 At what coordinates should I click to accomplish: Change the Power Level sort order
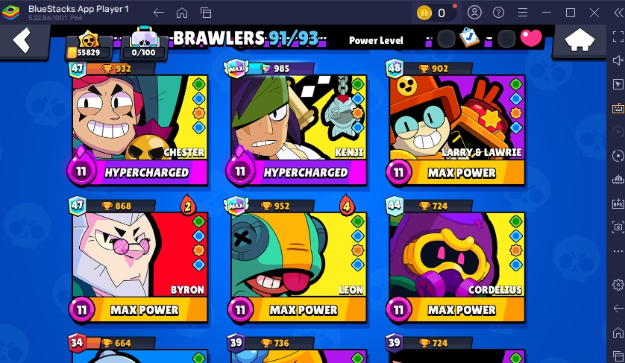tap(376, 40)
